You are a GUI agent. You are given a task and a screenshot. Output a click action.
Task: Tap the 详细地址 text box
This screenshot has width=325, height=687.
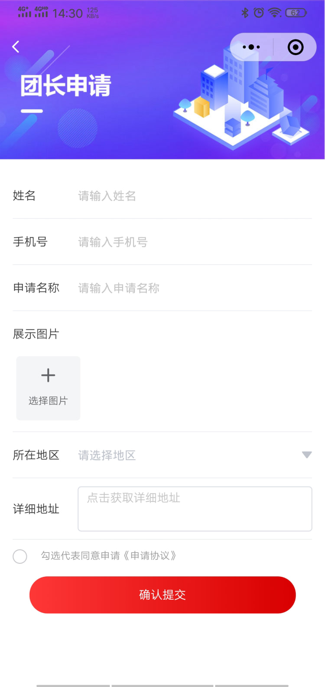coord(195,509)
